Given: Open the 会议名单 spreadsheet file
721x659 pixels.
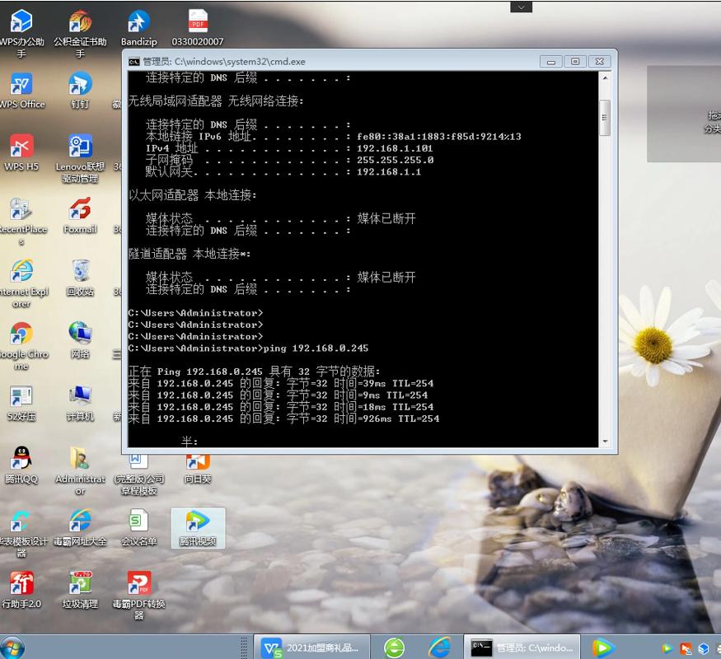Looking at the screenshot, I should click(138, 522).
